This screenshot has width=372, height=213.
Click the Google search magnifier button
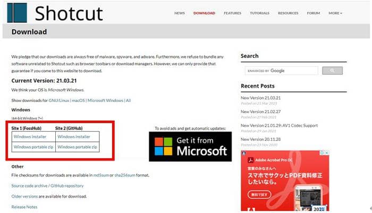(332, 71)
